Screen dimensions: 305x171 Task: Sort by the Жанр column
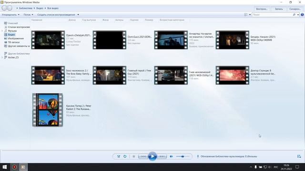(x=105, y=20)
